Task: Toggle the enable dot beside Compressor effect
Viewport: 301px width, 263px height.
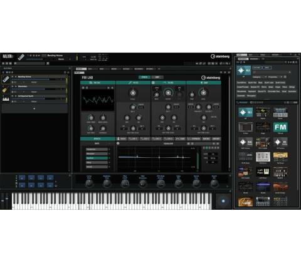Action: [109, 149]
